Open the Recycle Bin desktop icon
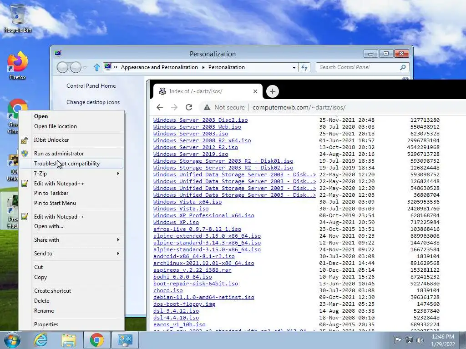Viewport: 466px width, 349px height. click(x=18, y=18)
